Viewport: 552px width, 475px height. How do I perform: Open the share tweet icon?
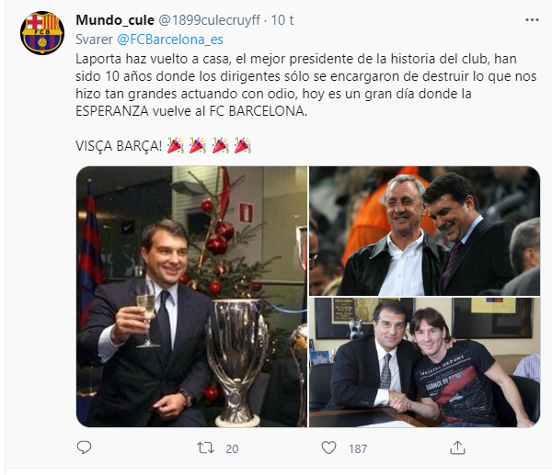tap(453, 447)
